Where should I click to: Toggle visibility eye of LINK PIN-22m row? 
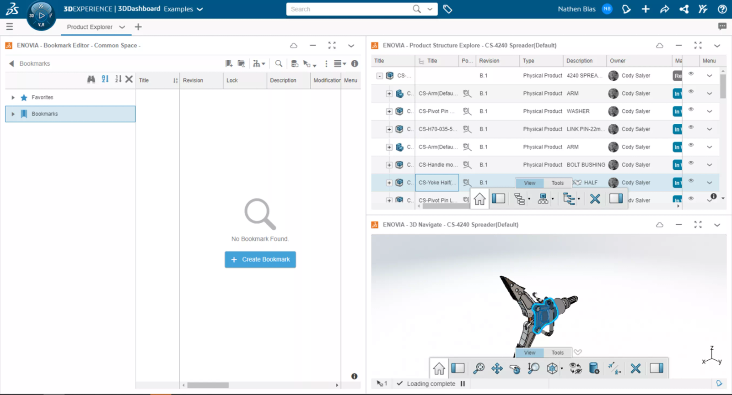point(691,127)
